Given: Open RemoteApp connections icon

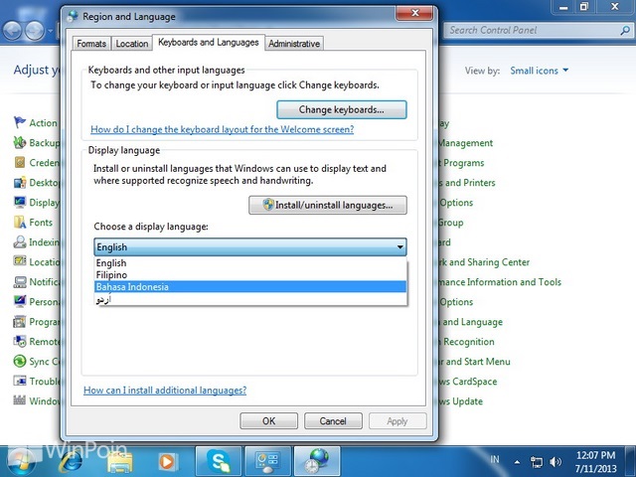Looking at the screenshot, I should tap(20, 341).
